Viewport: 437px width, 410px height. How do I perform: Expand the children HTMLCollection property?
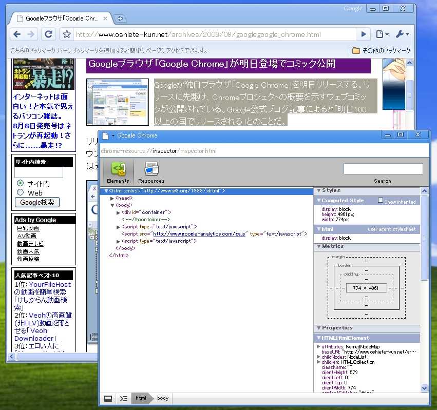pos(318,362)
